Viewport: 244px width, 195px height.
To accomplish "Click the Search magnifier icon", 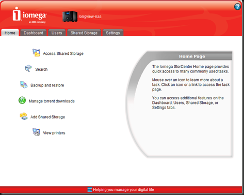I will pos(28,68).
